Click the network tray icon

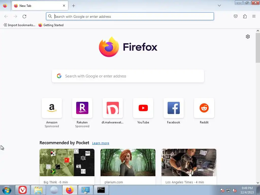click(x=228, y=190)
